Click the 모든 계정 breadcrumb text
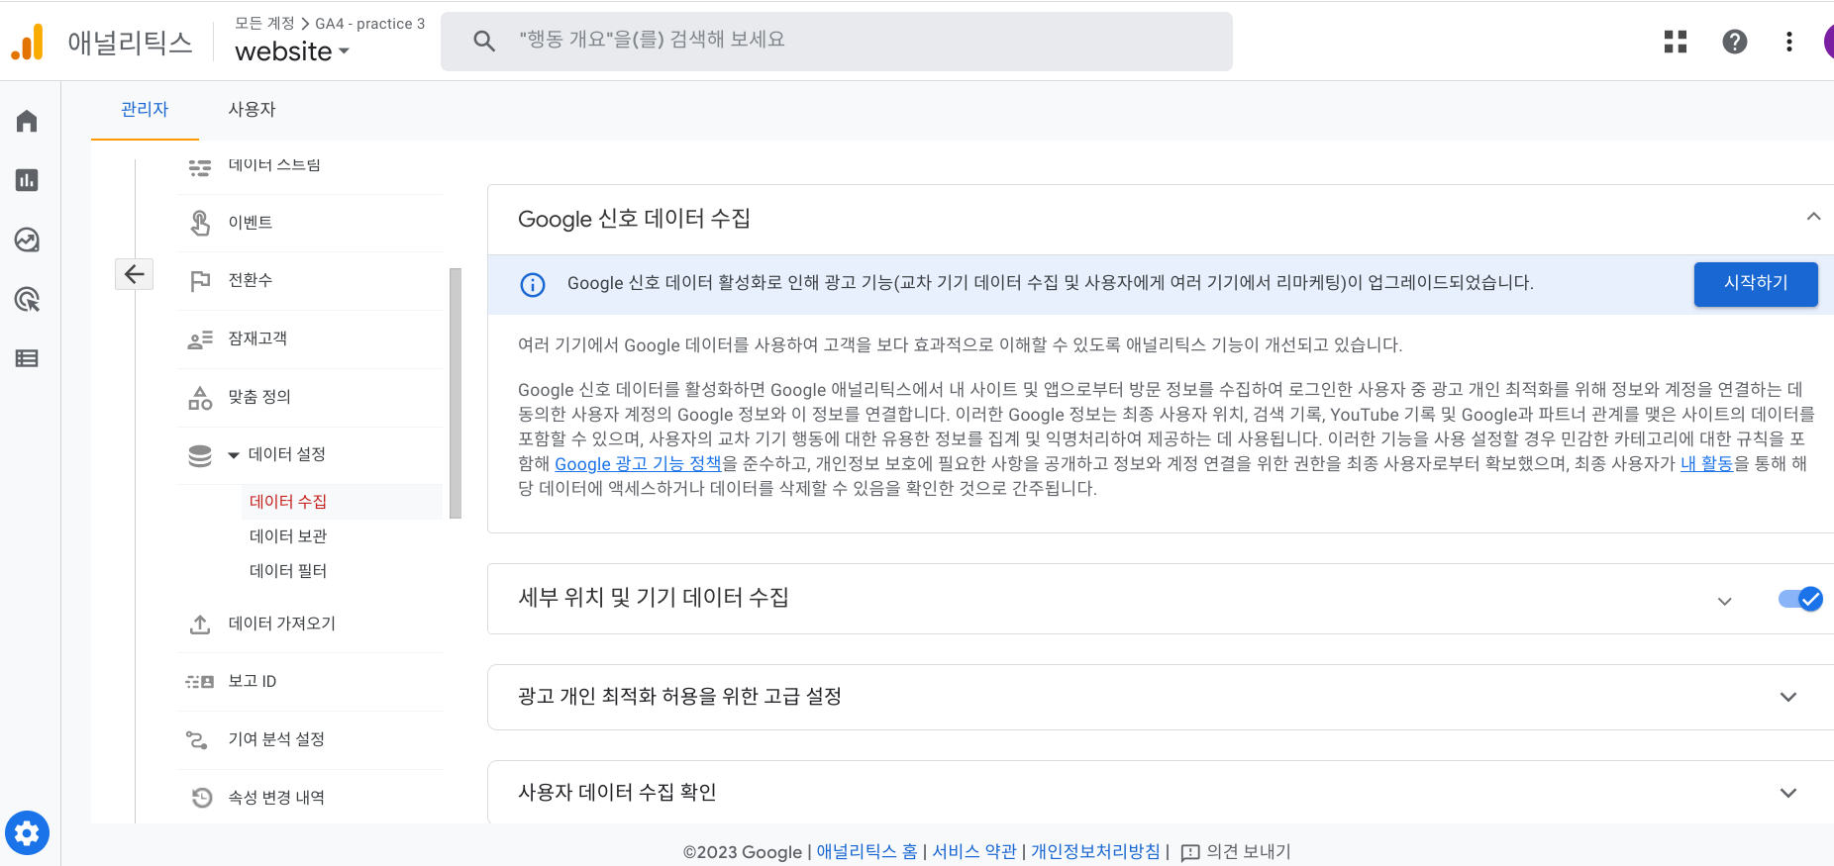The height and width of the screenshot is (866, 1834). 264,23
